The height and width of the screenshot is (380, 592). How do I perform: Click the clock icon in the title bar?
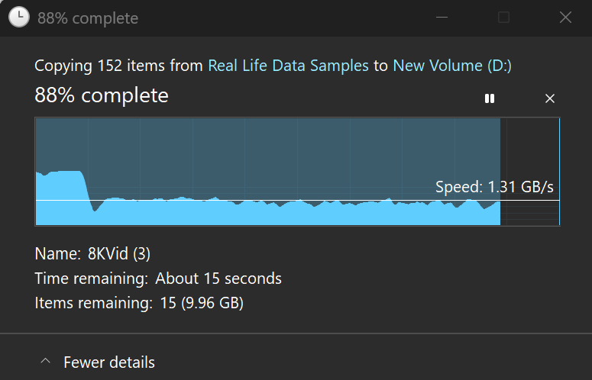(19, 17)
